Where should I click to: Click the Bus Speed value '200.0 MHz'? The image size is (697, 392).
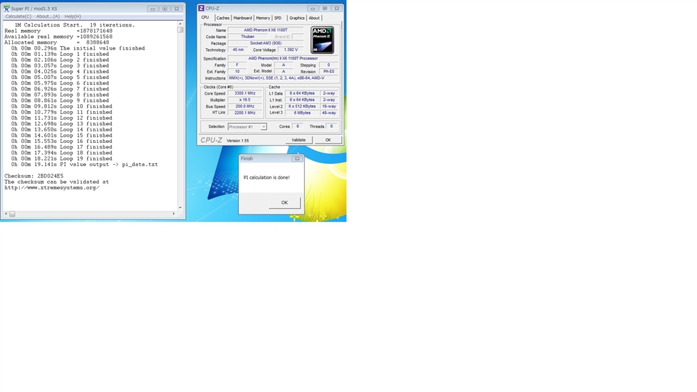(244, 106)
